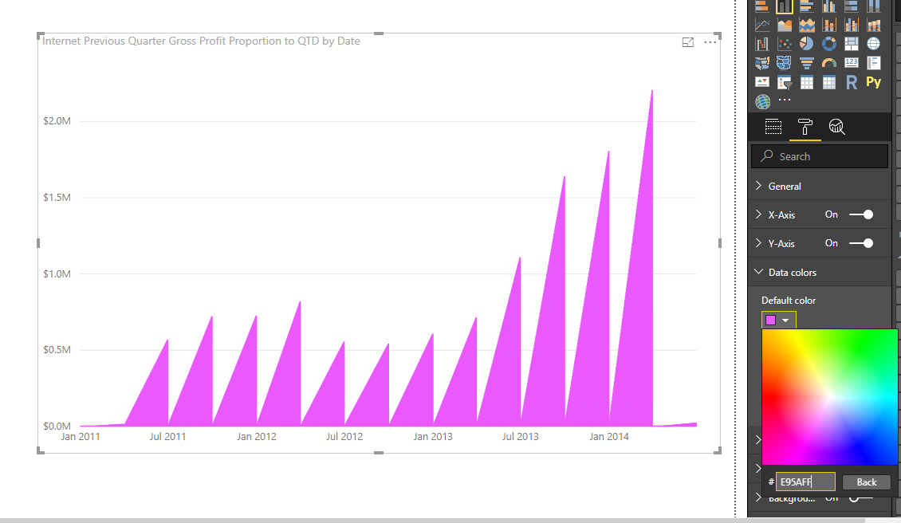Switch to the Fields pane tab
This screenshot has height=523, width=901.
pyautogui.click(x=773, y=127)
